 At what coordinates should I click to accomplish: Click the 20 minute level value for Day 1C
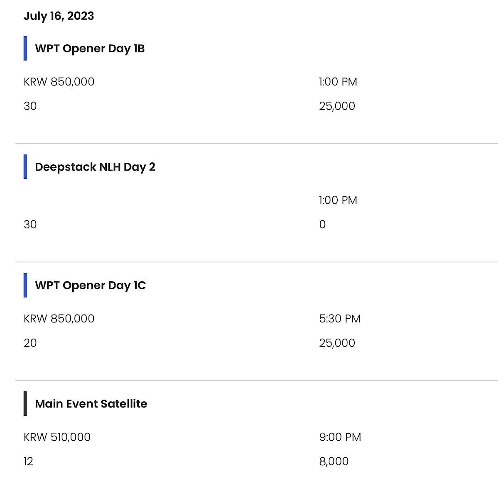click(x=30, y=343)
